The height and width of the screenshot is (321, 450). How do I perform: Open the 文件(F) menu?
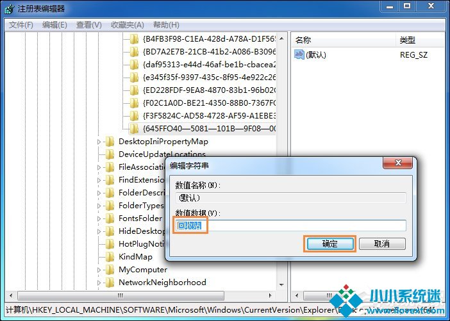pyautogui.click(x=21, y=25)
